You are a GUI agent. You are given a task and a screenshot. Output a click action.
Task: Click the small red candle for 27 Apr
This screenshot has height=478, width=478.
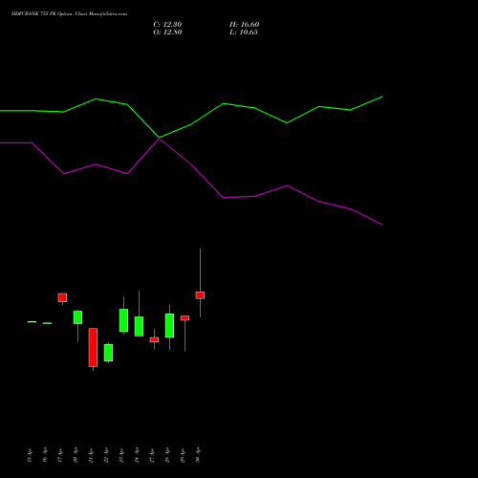tap(154, 339)
